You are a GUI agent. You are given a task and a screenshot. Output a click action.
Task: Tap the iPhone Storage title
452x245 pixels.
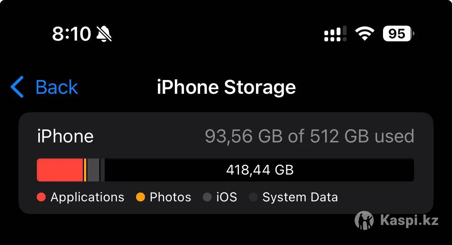point(226,87)
